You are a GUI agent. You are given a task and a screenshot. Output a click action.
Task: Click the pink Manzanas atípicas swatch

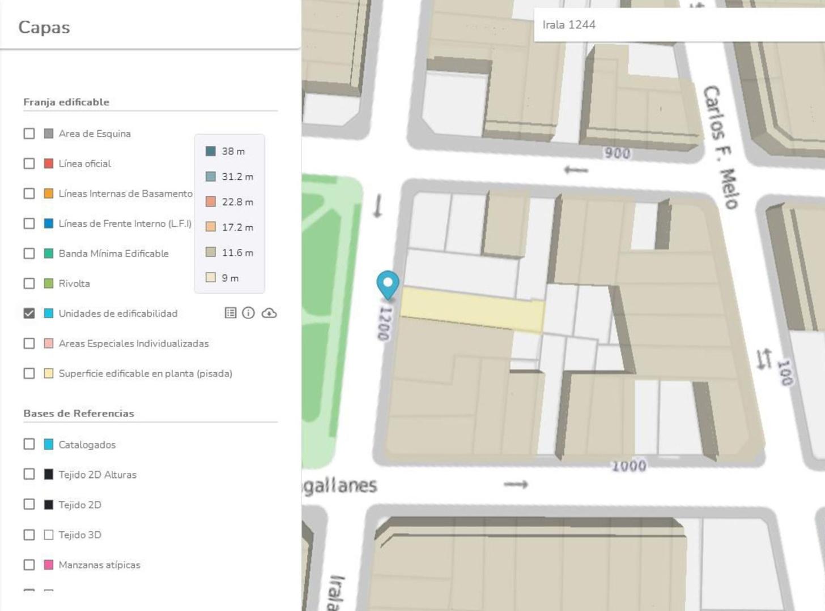pos(49,565)
